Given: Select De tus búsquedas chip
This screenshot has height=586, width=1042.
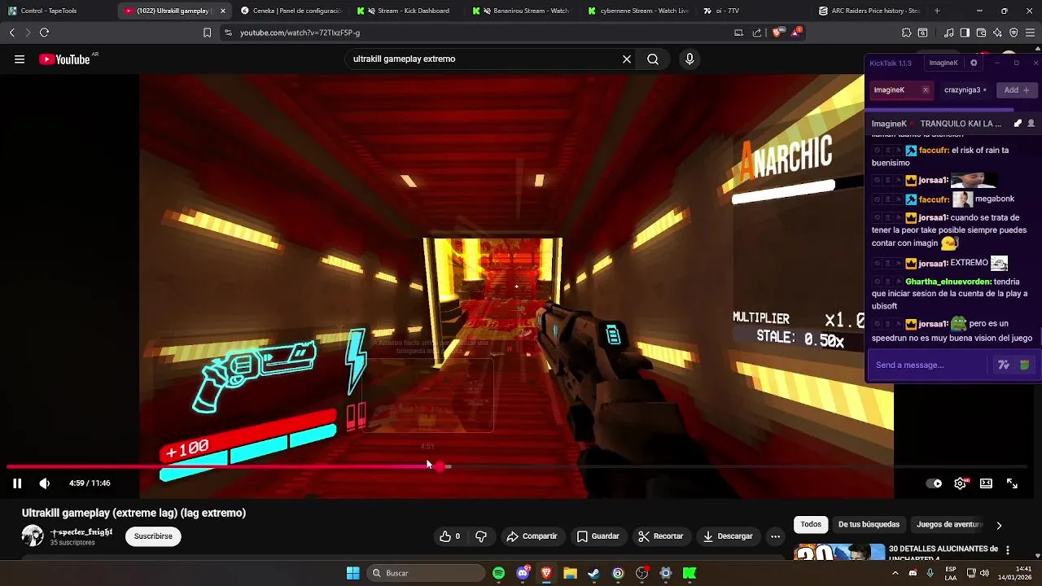Looking at the screenshot, I should pyautogui.click(x=869, y=525).
